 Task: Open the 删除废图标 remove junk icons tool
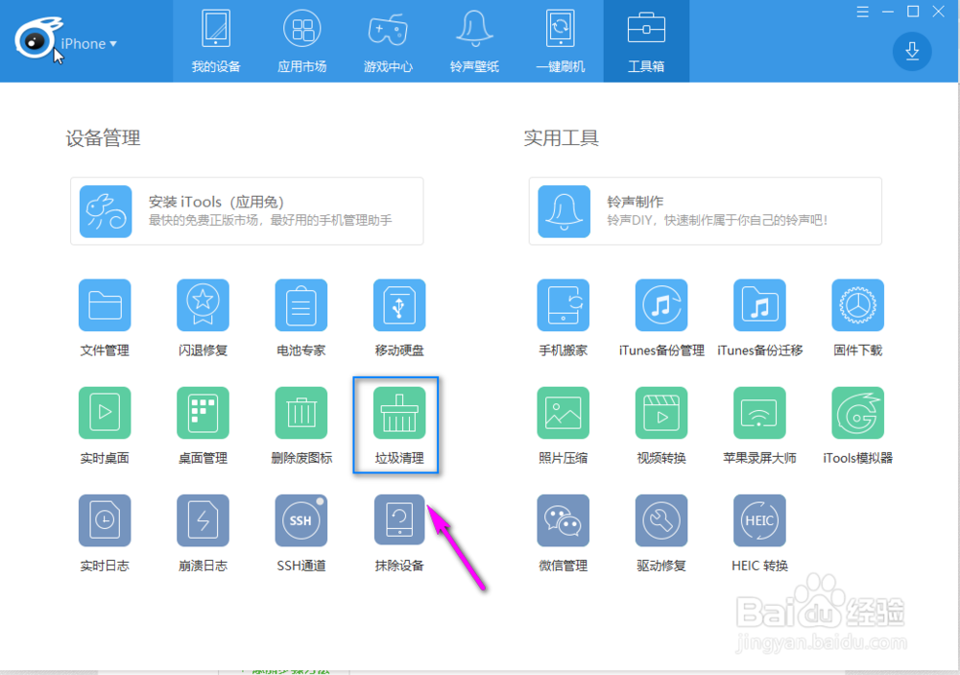pos(300,412)
